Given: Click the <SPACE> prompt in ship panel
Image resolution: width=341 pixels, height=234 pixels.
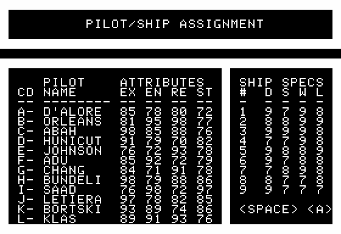Looking at the screenshot, I should pyautogui.click(x=269, y=209).
